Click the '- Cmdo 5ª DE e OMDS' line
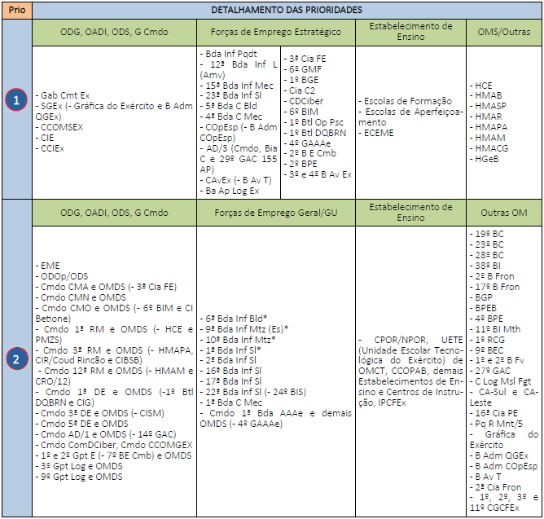The image size is (544, 519). (x=82, y=424)
